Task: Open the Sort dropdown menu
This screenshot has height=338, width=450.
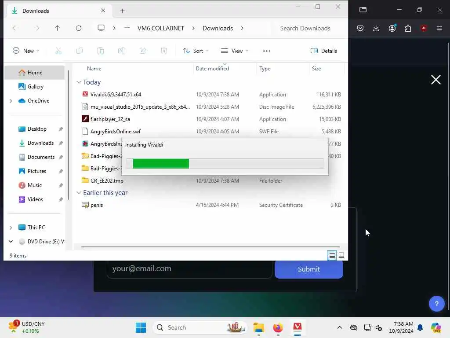Action: click(196, 51)
